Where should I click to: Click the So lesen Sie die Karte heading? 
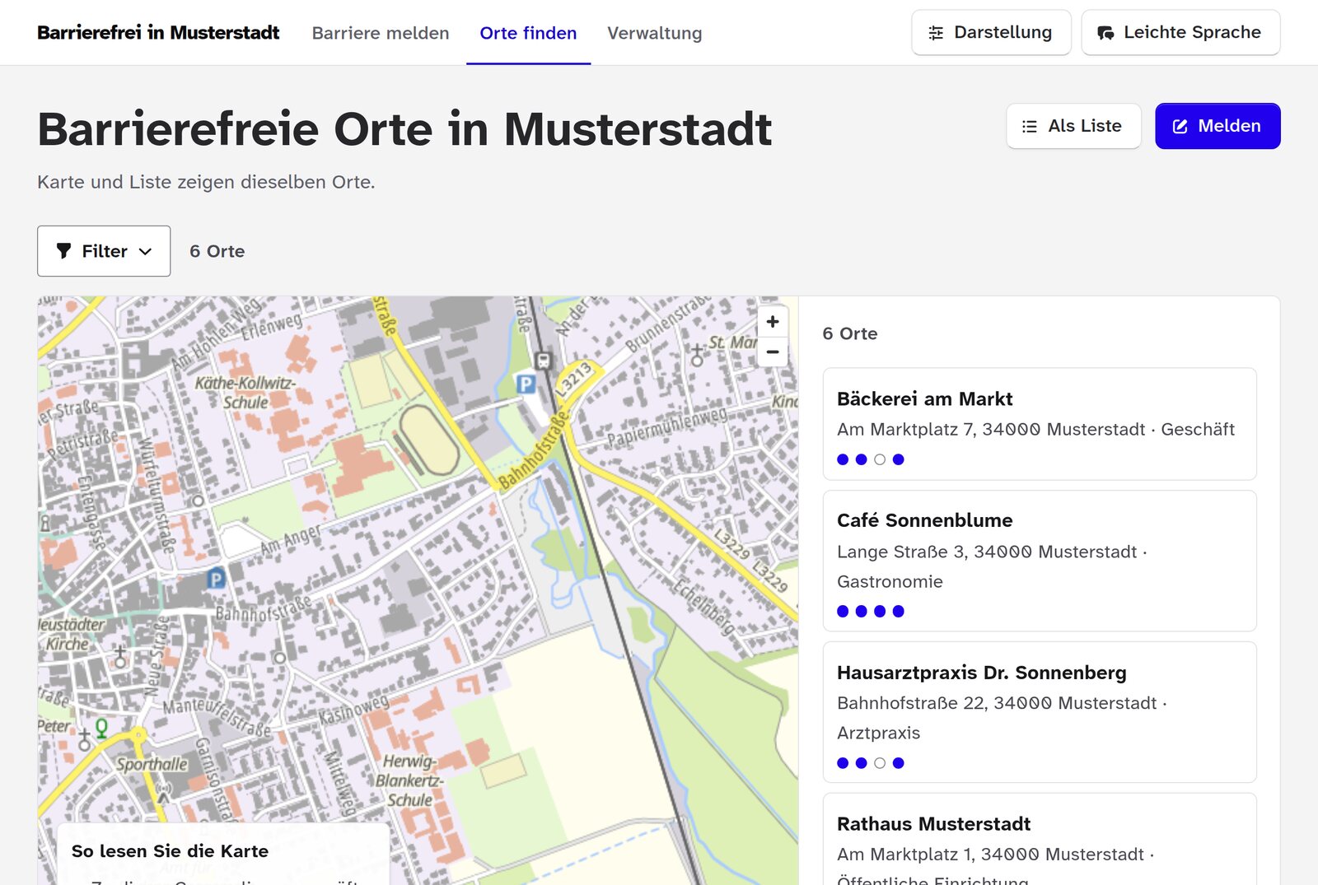pyautogui.click(x=170, y=851)
